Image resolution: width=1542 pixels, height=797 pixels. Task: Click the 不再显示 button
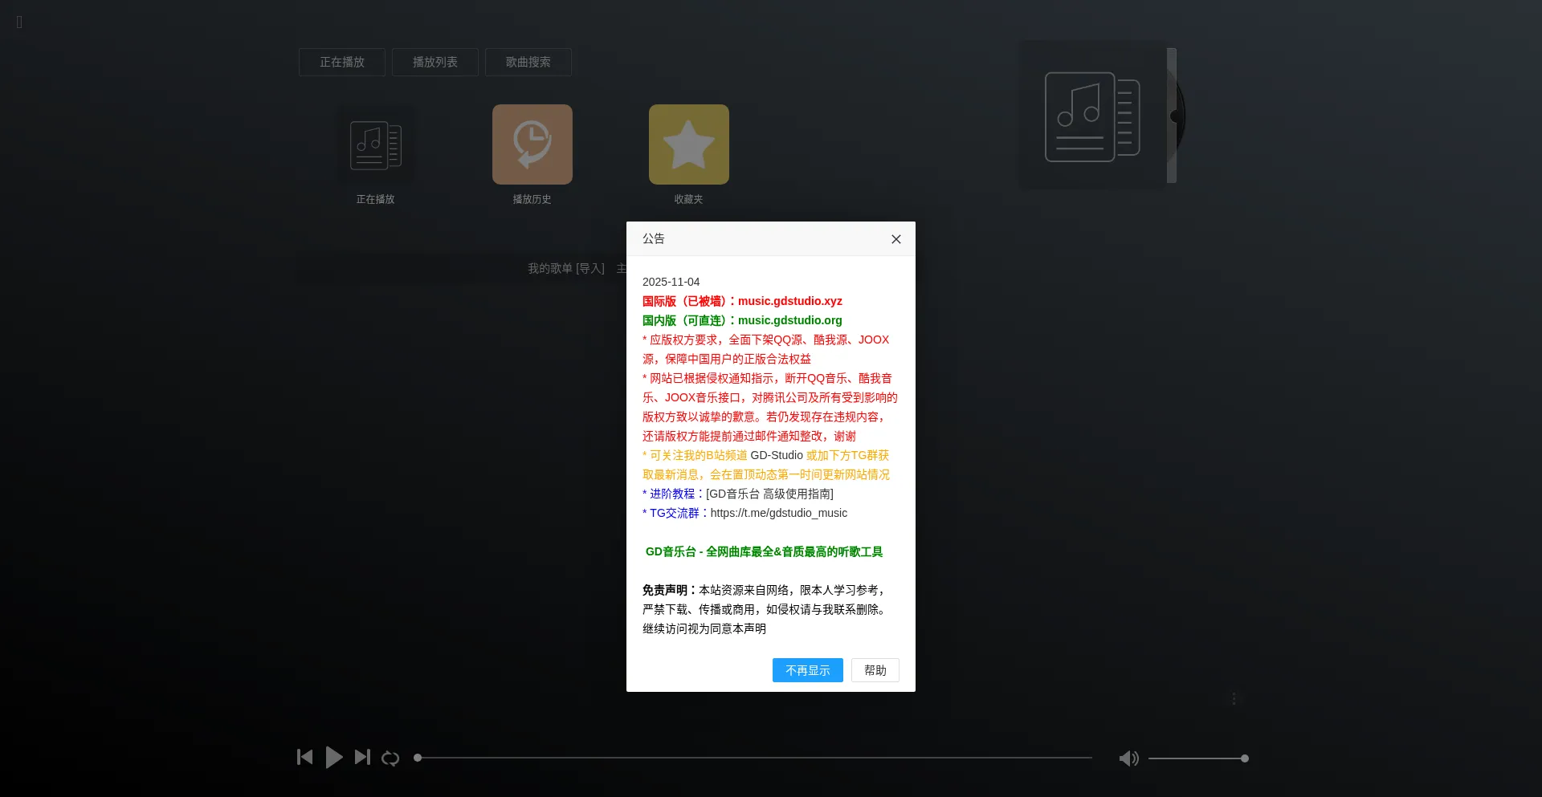[x=808, y=670]
